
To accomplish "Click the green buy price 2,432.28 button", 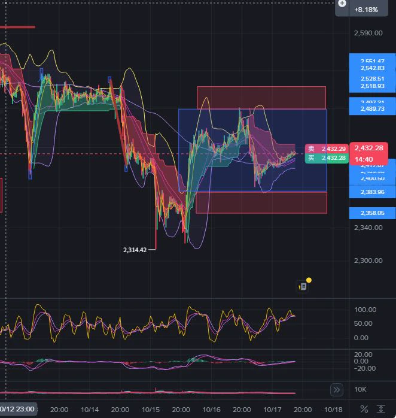I will [x=327, y=158].
